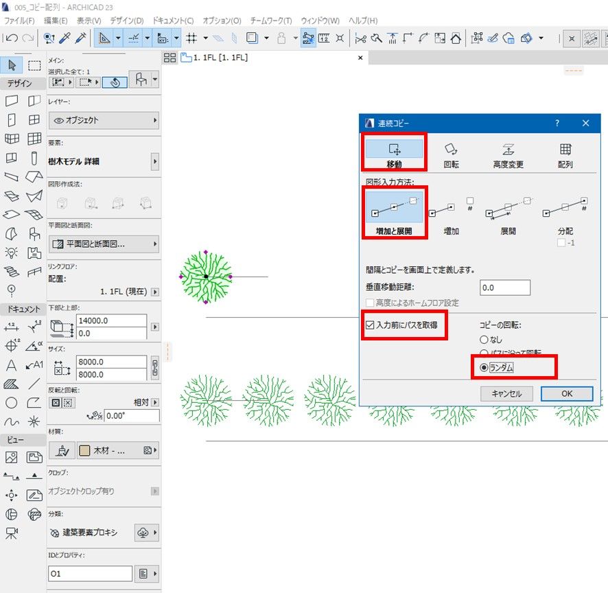Select the Fill hatch tool

[12, 384]
